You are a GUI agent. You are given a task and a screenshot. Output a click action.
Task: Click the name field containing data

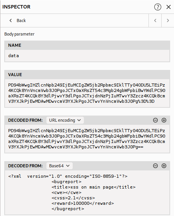tap(87, 56)
